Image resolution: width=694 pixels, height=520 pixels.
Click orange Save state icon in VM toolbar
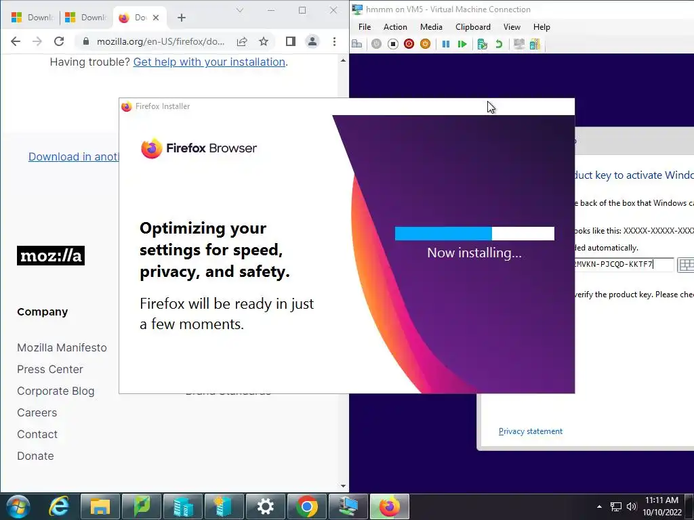tap(425, 44)
